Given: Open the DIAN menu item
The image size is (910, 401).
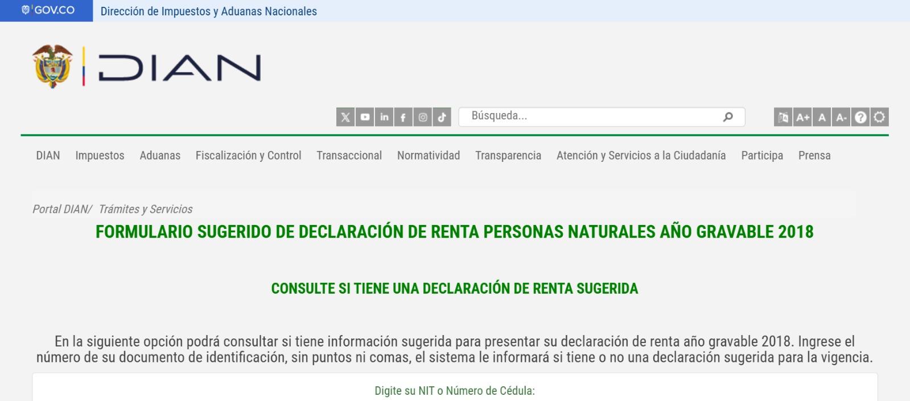Looking at the screenshot, I should [48, 156].
